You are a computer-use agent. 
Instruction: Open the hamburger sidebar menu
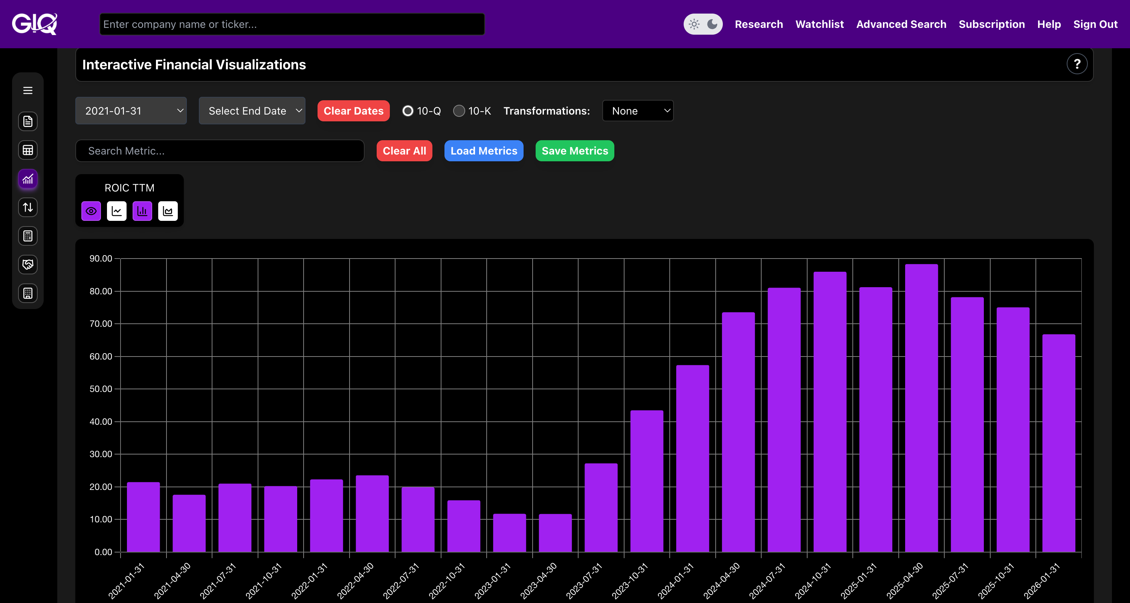coord(27,90)
